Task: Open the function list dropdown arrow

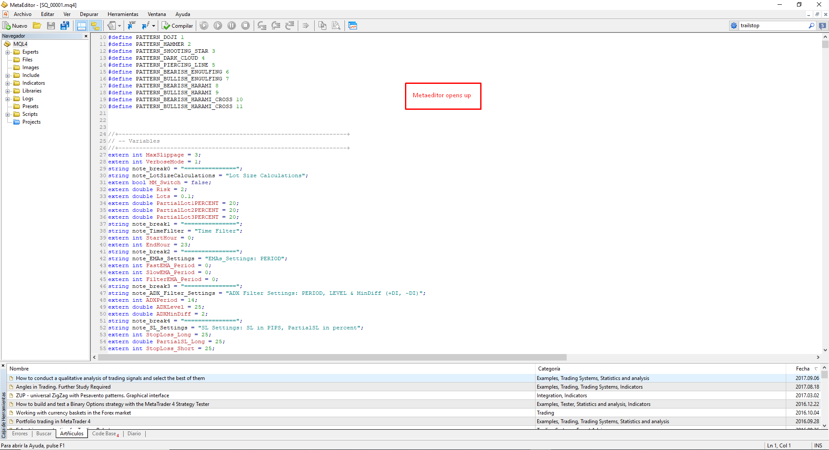Action: pos(153,26)
